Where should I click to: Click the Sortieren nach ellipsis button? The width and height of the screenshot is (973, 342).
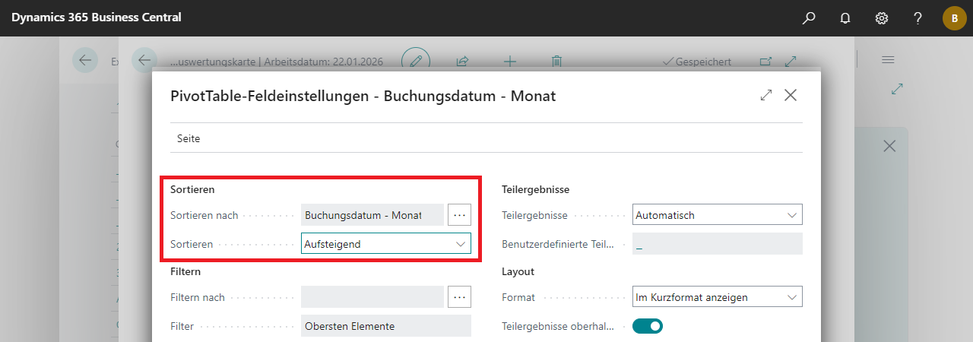(459, 215)
